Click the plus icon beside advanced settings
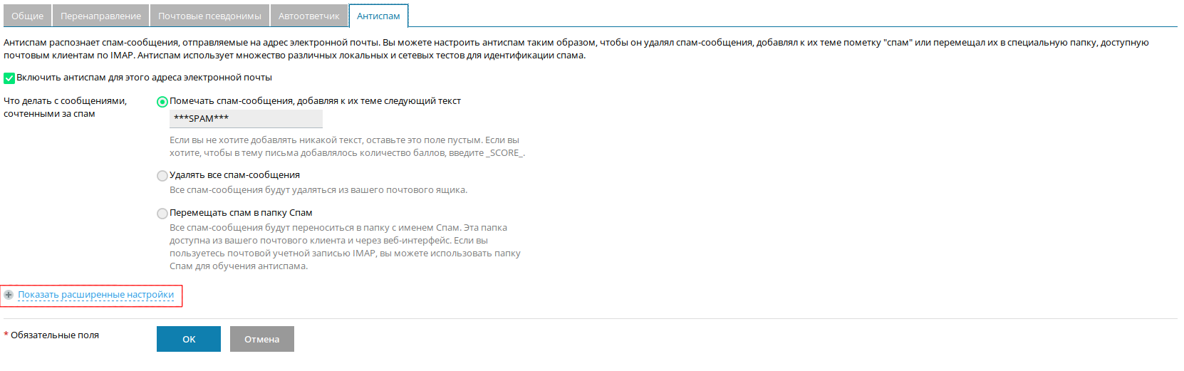 coord(9,295)
